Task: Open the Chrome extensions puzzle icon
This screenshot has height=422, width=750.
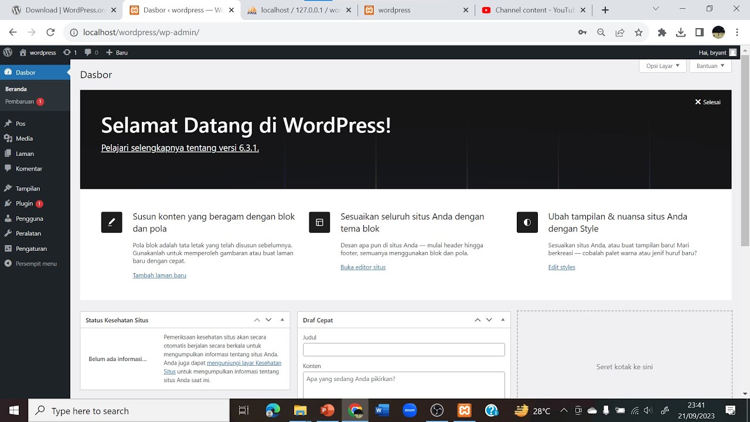Action: coord(662,33)
